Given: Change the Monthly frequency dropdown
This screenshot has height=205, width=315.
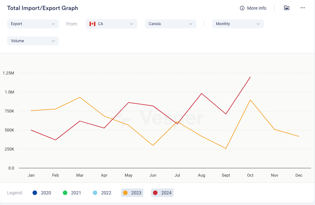Looking at the screenshot, I should coord(238,24).
